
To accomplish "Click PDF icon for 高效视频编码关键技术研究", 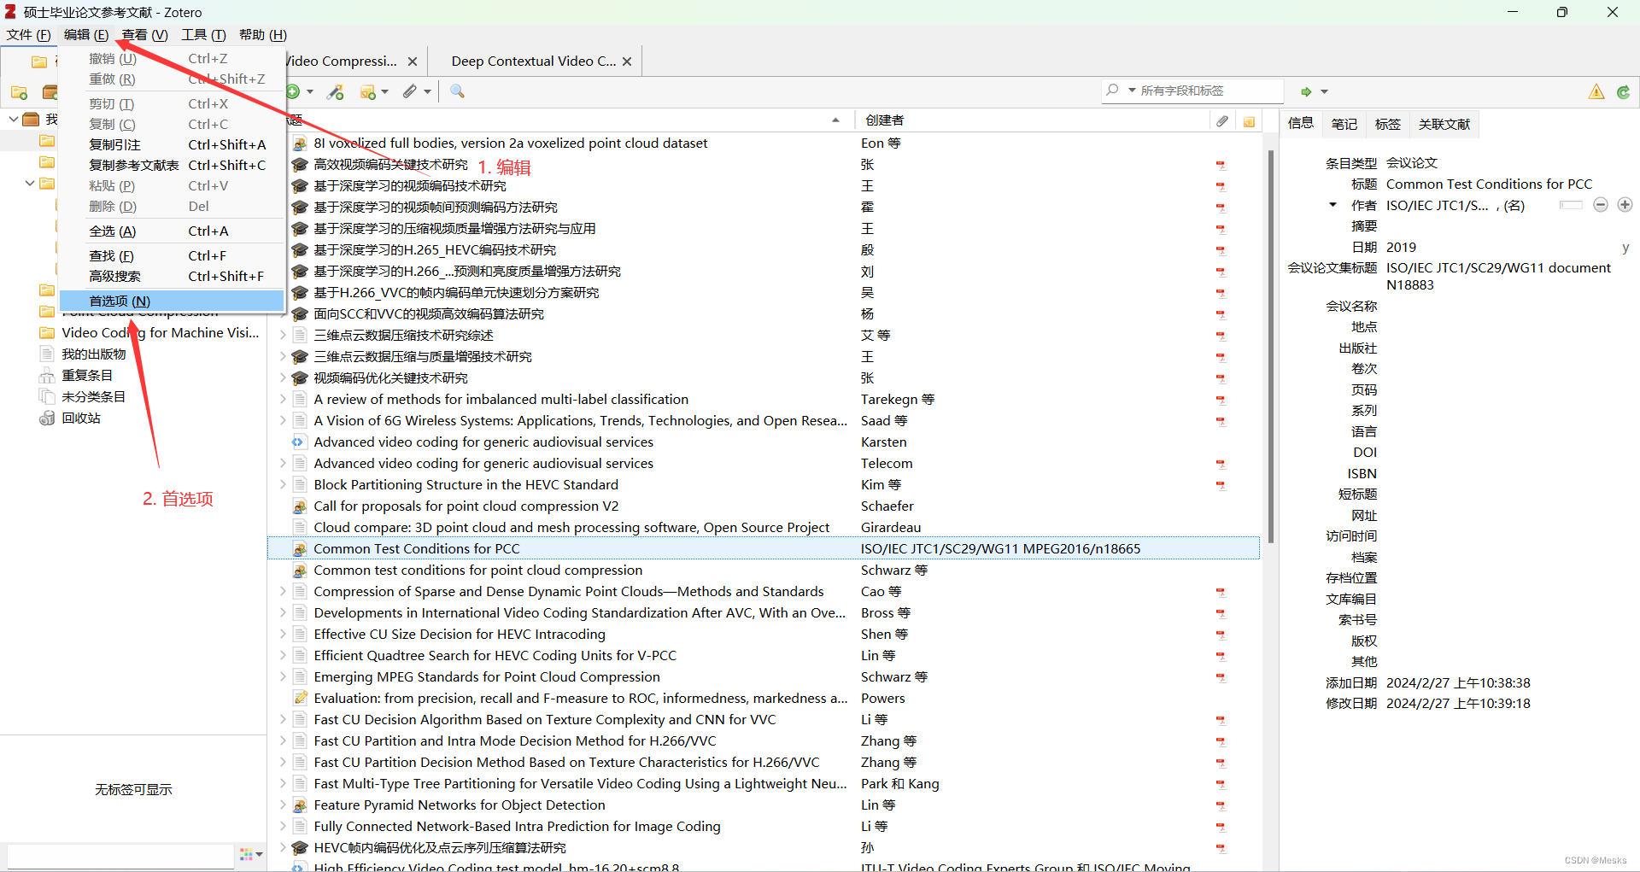I will pyautogui.click(x=1221, y=165).
